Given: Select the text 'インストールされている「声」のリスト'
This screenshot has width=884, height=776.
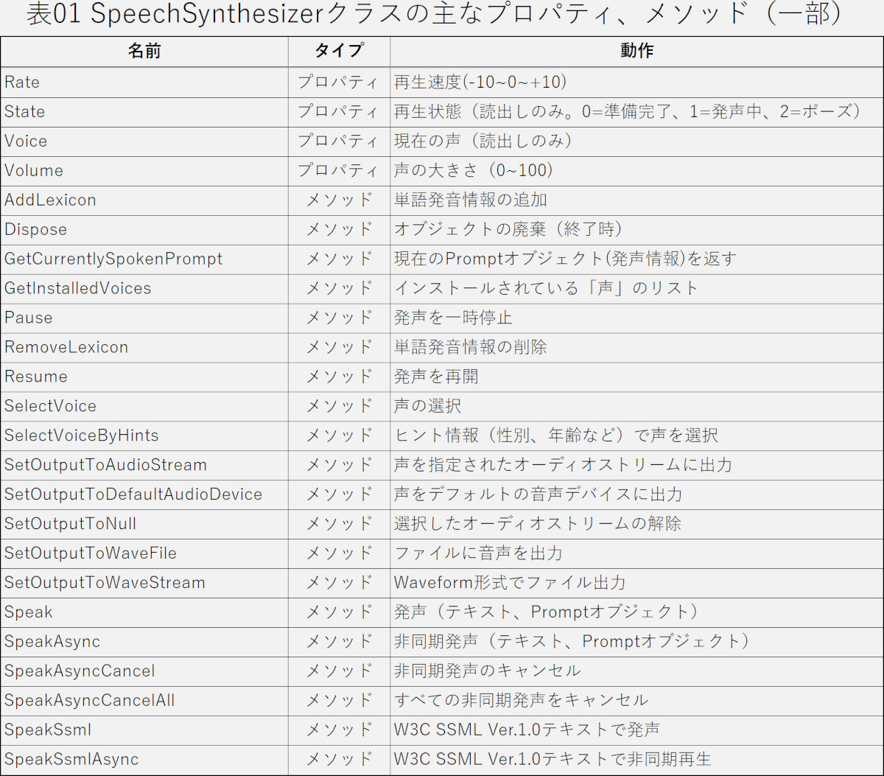Looking at the screenshot, I should pos(546,288).
